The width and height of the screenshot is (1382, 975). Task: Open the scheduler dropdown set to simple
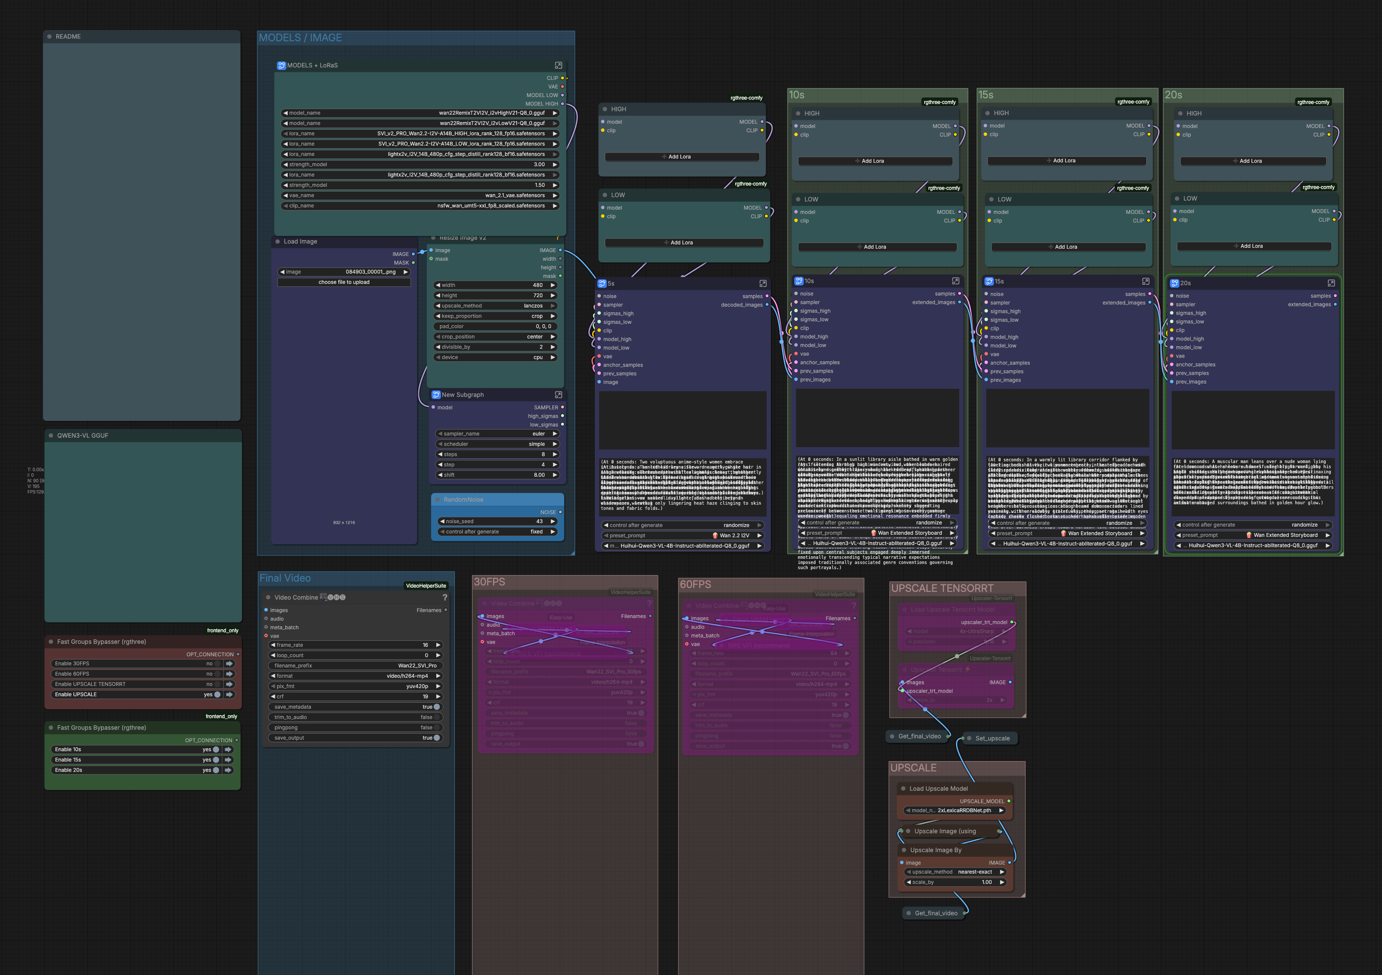[497, 444]
